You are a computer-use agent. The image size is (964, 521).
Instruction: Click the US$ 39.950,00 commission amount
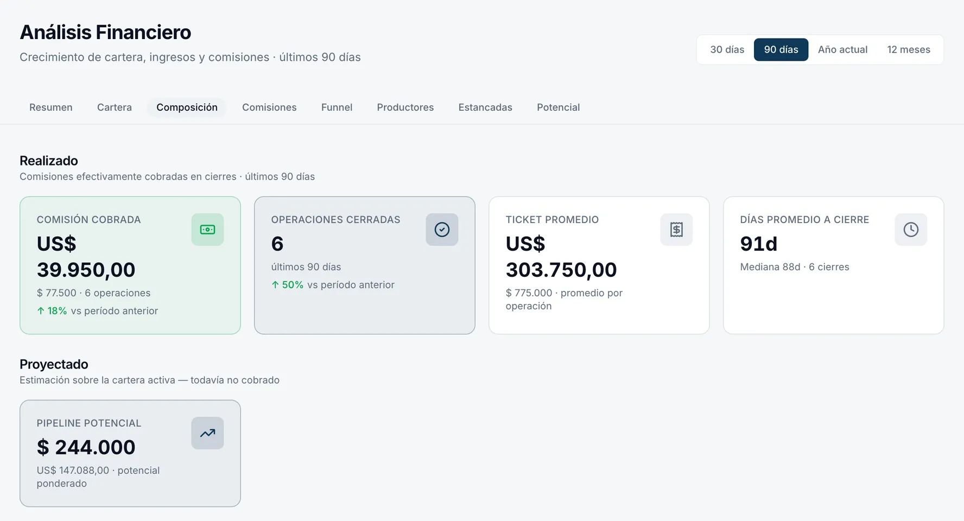86,257
